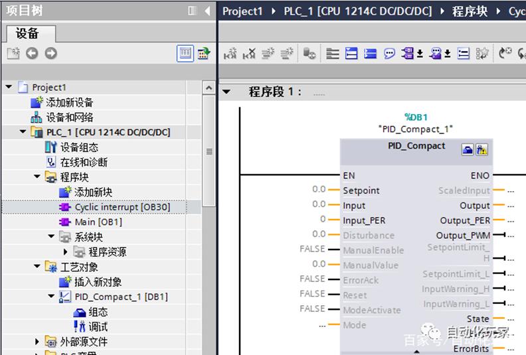
Task: Open 设备组态 tree item
Action: 79,147
